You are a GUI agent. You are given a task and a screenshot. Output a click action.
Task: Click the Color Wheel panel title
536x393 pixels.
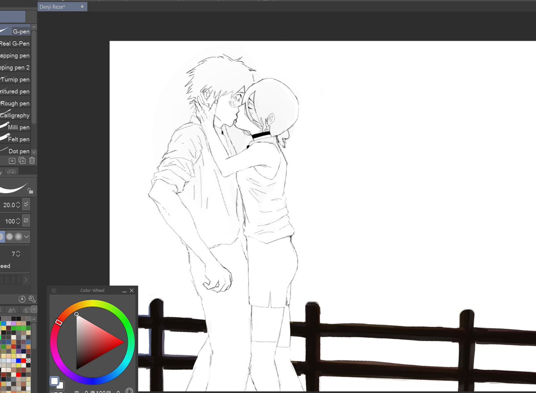pyautogui.click(x=92, y=291)
